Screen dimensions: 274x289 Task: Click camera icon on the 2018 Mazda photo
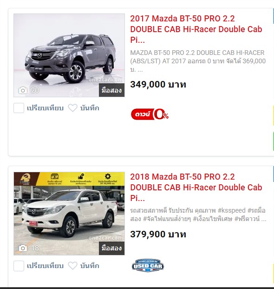23,248
